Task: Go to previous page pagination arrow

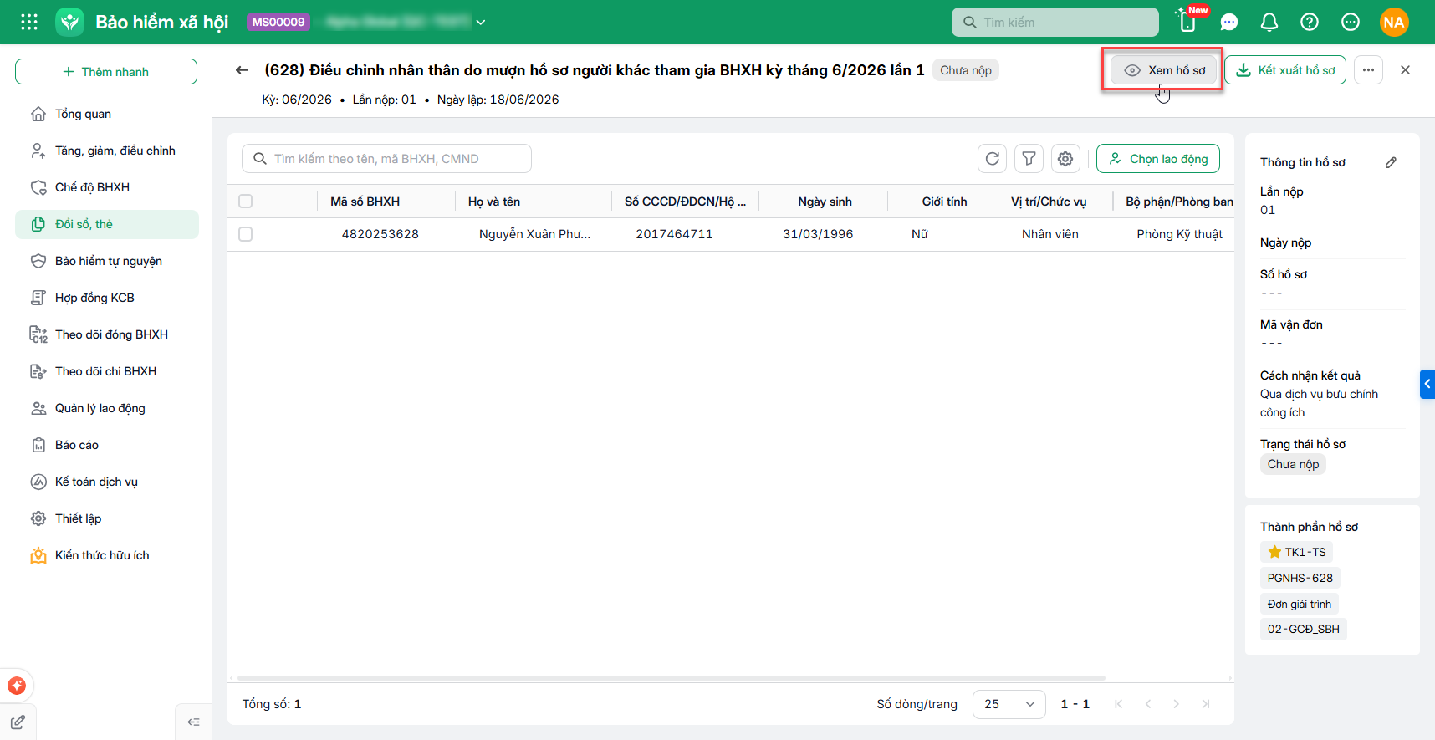Action: [x=1148, y=704]
